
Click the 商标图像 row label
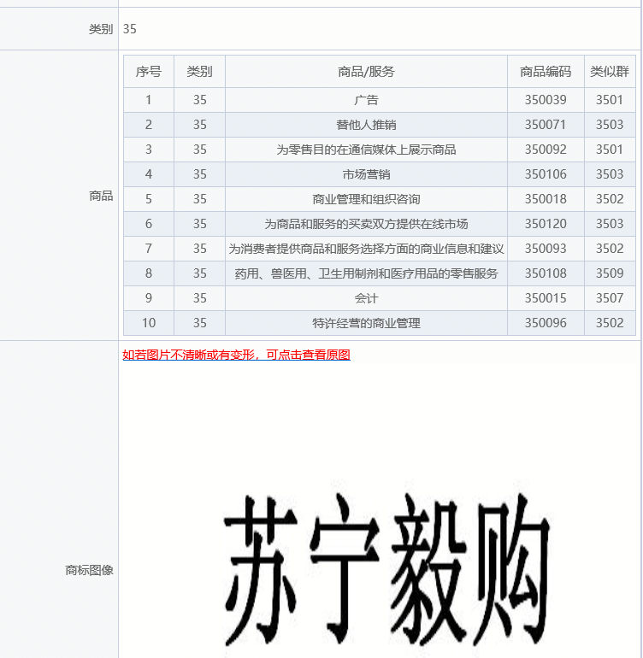pos(89,570)
